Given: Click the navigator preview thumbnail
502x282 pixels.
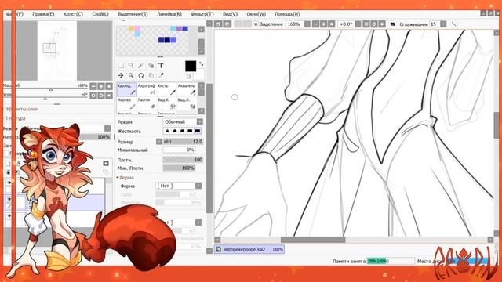Looking at the screenshot, I should pyautogui.click(x=57, y=50).
